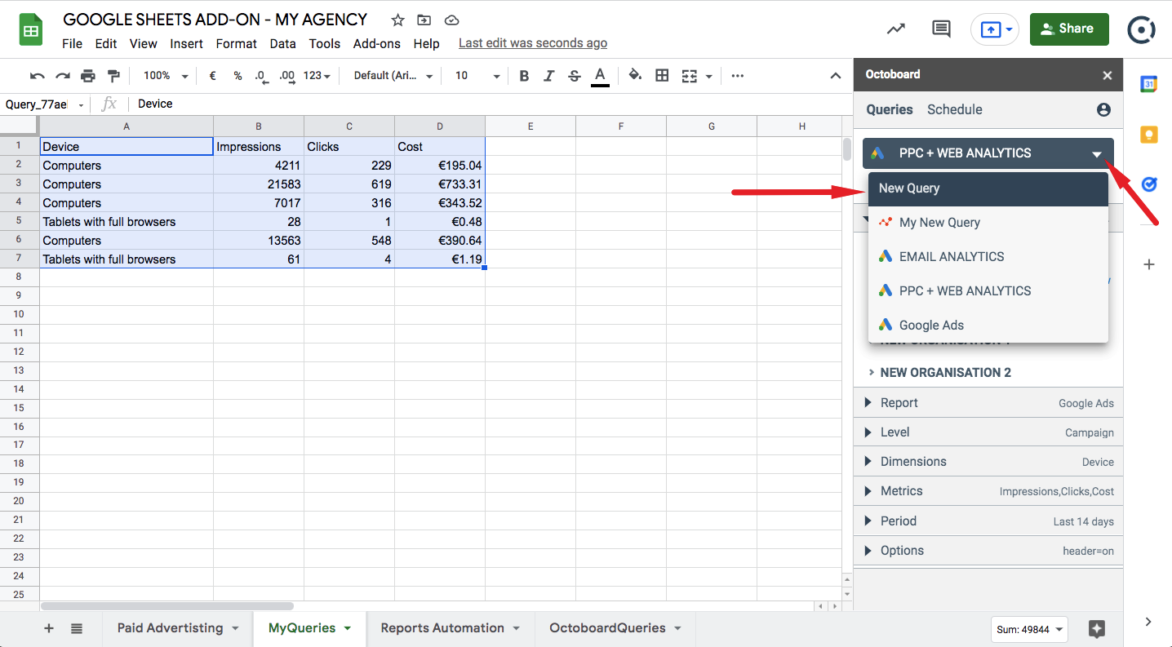Click the get add-ons plus icon
The width and height of the screenshot is (1172, 647).
[x=1149, y=264]
